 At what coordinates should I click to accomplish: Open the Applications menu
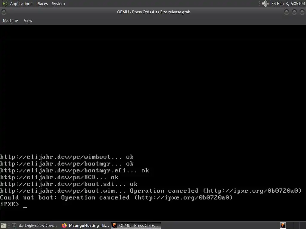[21, 4]
